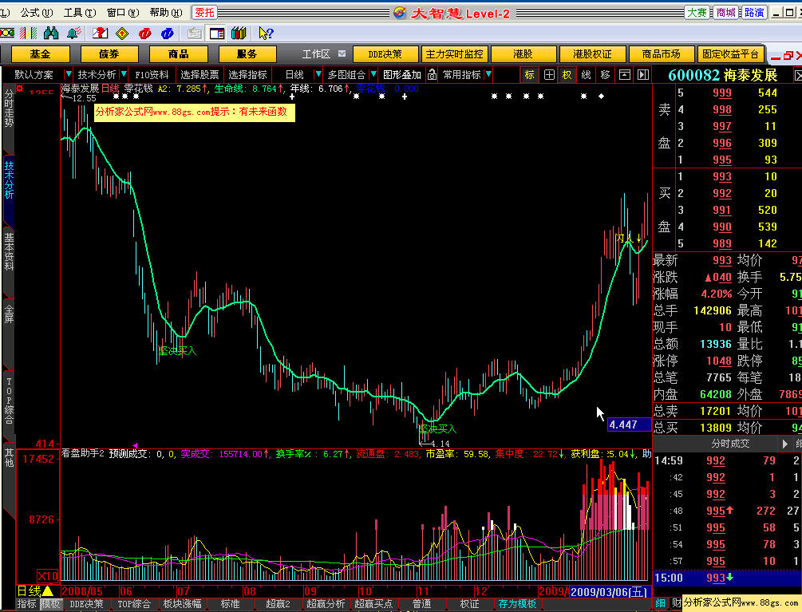802x612 pixels.
Task: Open the 大赛 link button
Action: click(x=696, y=12)
